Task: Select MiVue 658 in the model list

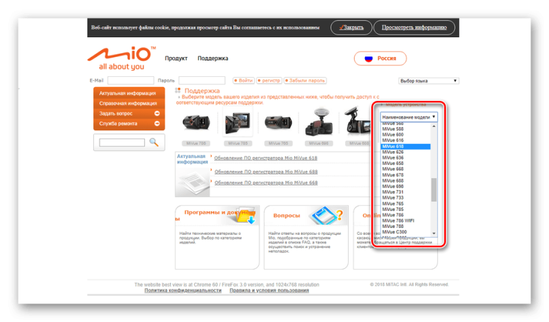Action: pos(406,163)
